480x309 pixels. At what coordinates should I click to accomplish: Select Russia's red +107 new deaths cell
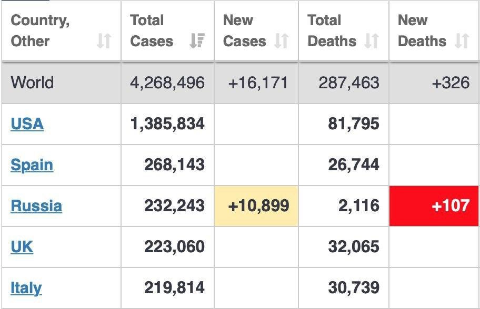[x=434, y=205]
